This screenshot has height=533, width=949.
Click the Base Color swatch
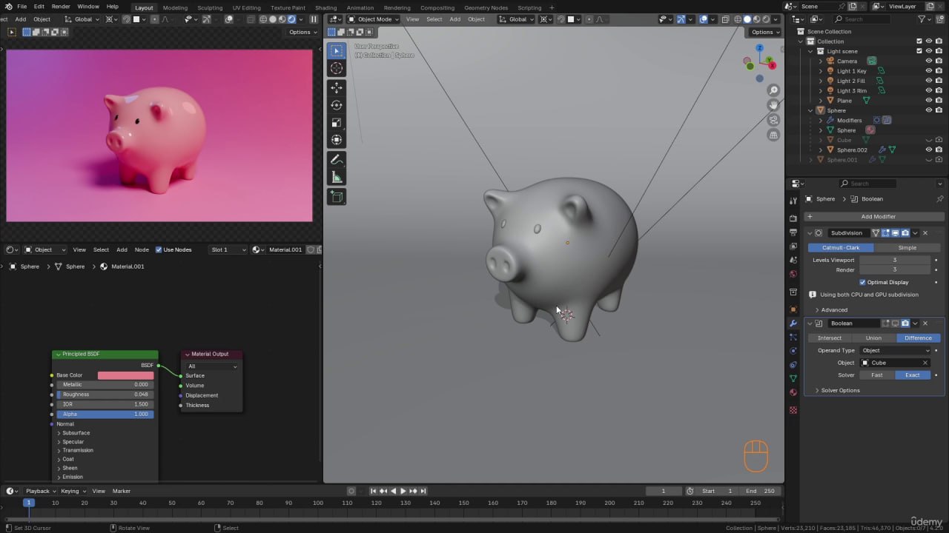tap(125, 375)
